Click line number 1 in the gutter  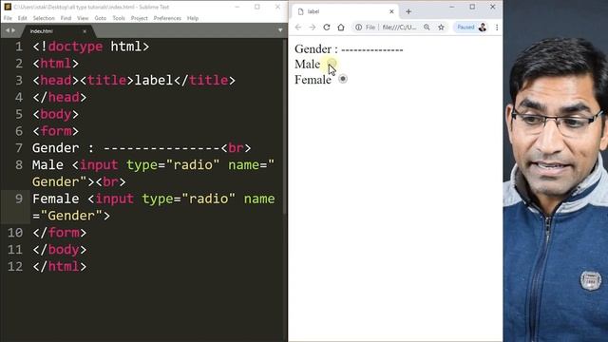[x=19, y=47]
